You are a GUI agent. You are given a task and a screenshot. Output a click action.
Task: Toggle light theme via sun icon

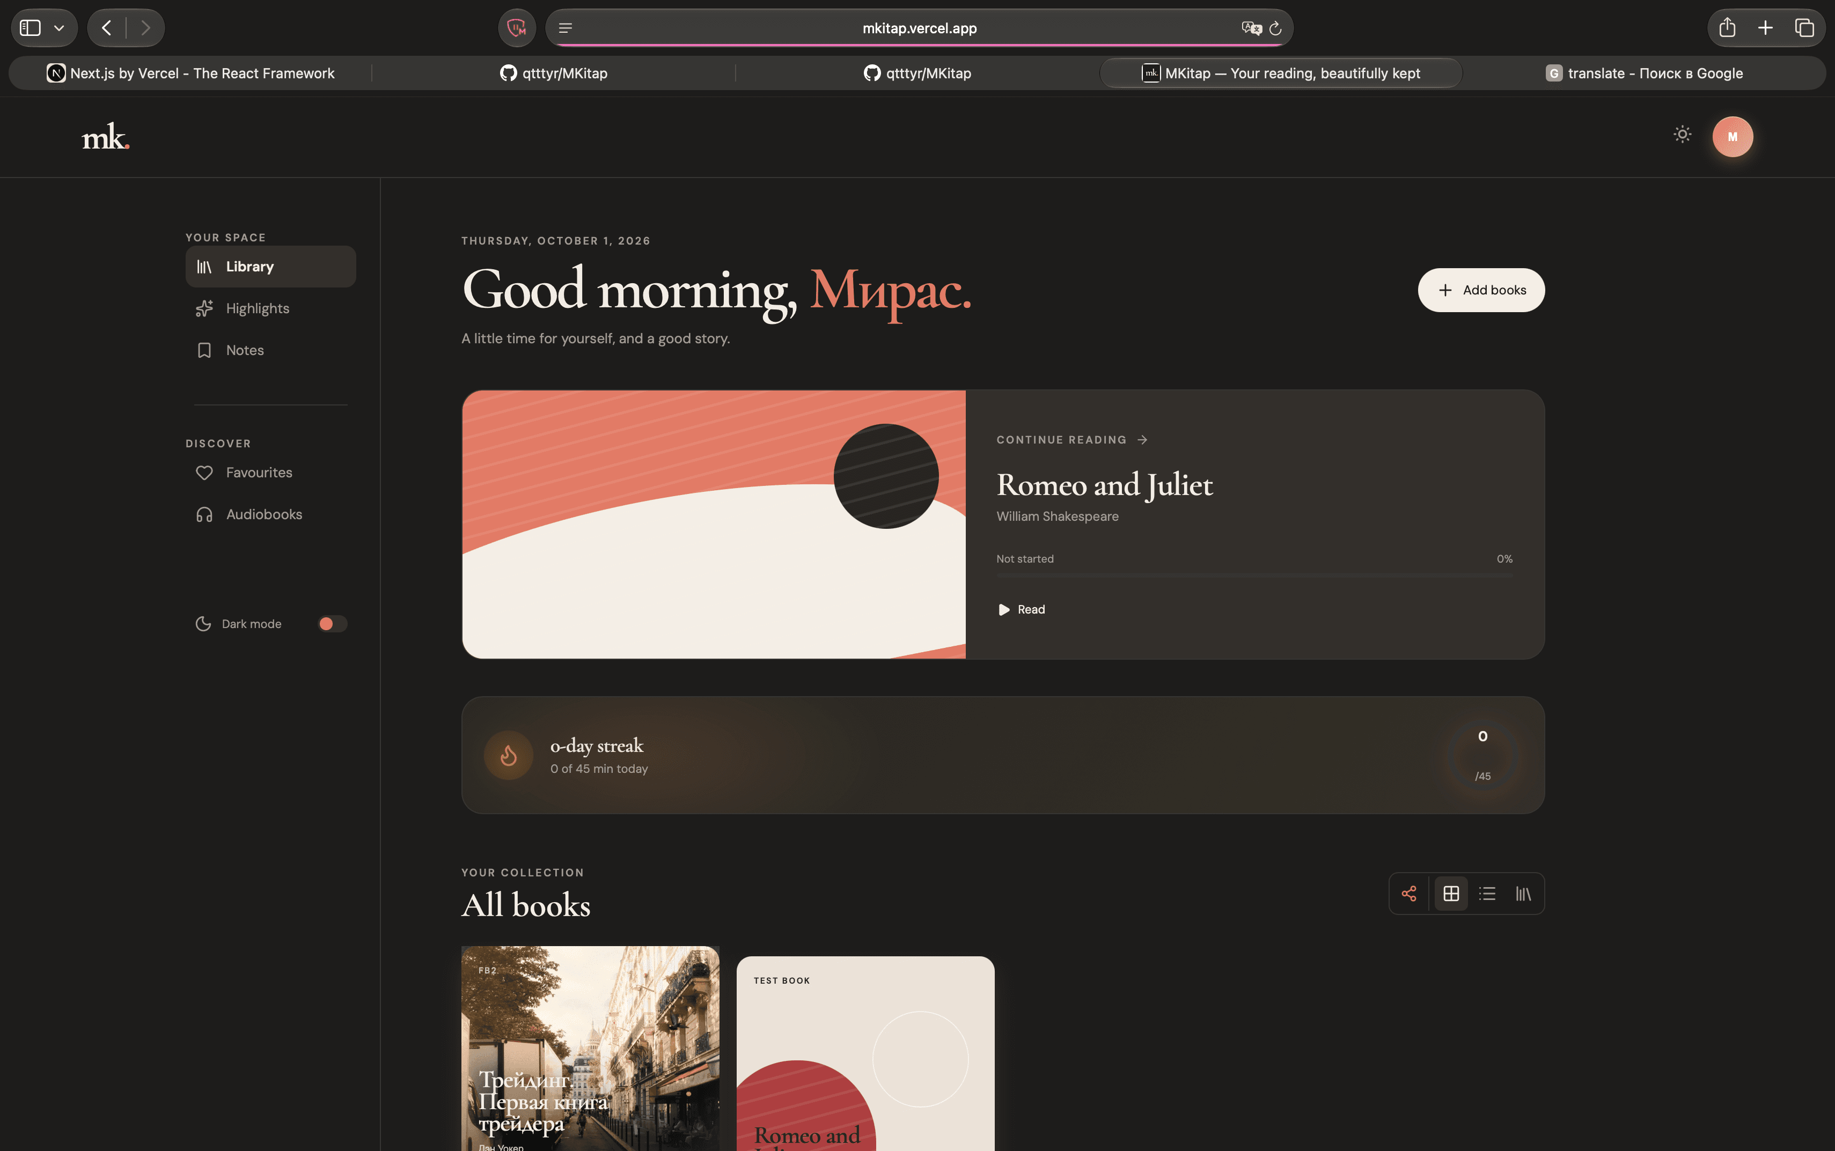coord(1682,135)
